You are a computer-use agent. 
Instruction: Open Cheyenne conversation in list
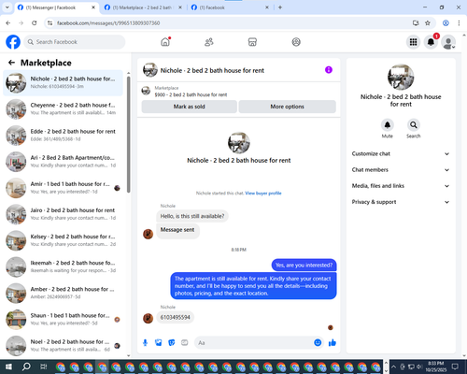63,108
